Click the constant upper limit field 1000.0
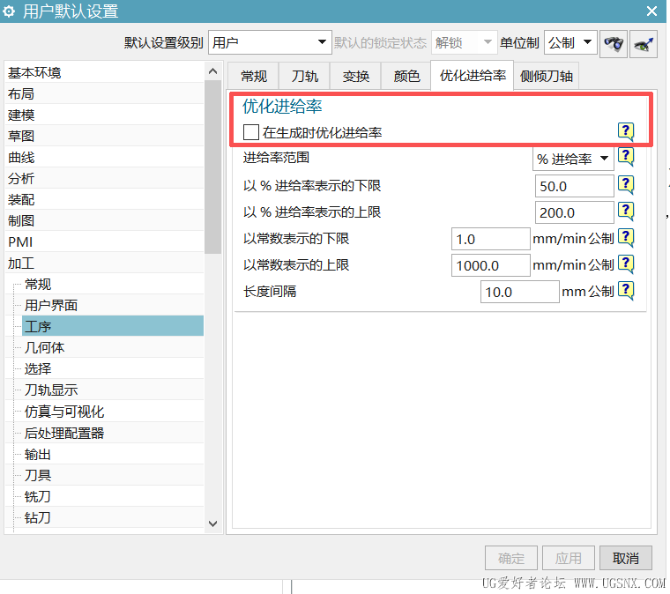 point(490,265)
